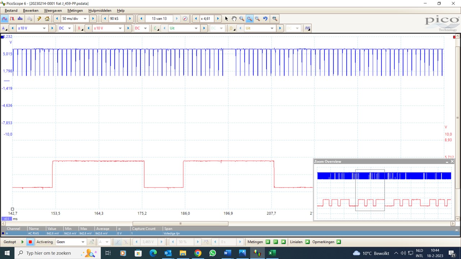The width and height of the screenshot is (461, 259).
Task: Select the arrow pointer tool
Action: [226, 19]
